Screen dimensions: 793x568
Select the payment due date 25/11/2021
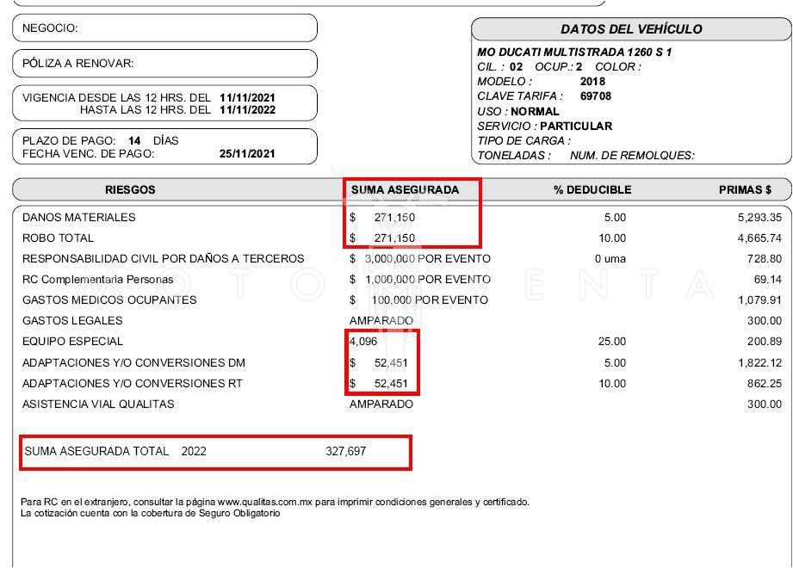pos(247,154)
